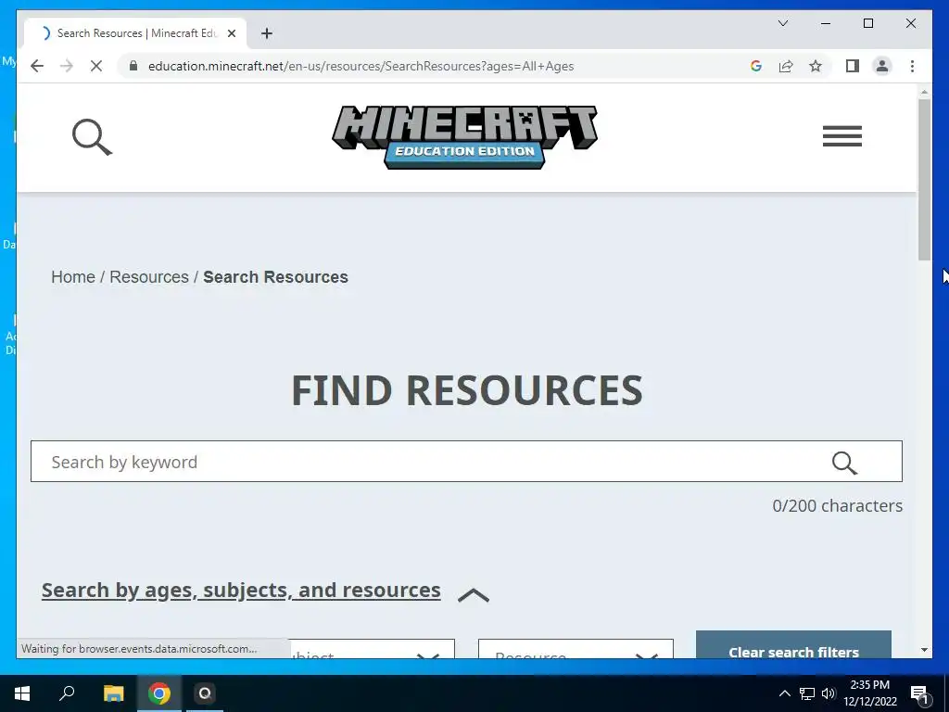Image resolution: width=949 pixels, height=712 pixels.
Task: Open File Explorer from taskbar
Action: click(x=113, y=693)
